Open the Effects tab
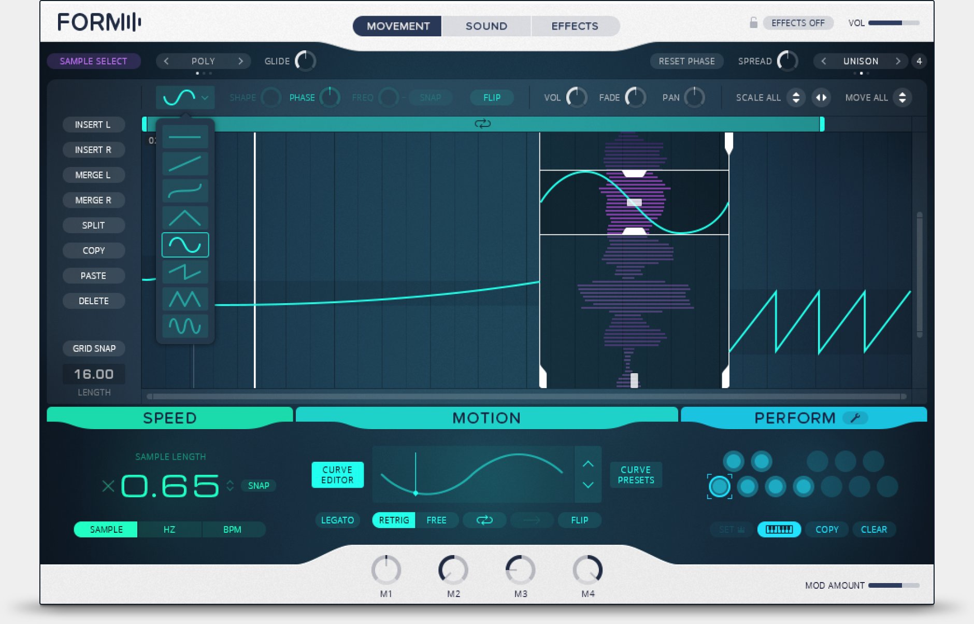 click(575, 26)
